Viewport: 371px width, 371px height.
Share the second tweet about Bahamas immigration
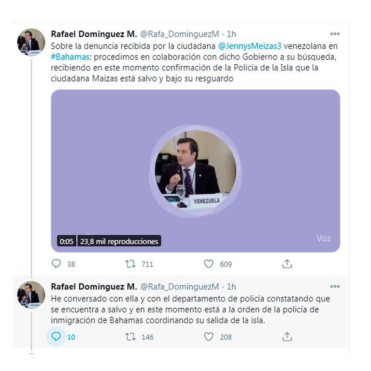pyautogui.click(x=287, y=337)
